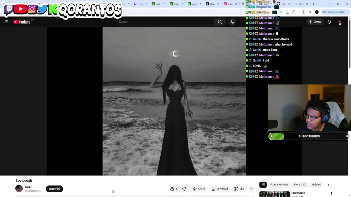Open Chrome extensions puzzle icon
351x197 pixels.
(294, 12)
